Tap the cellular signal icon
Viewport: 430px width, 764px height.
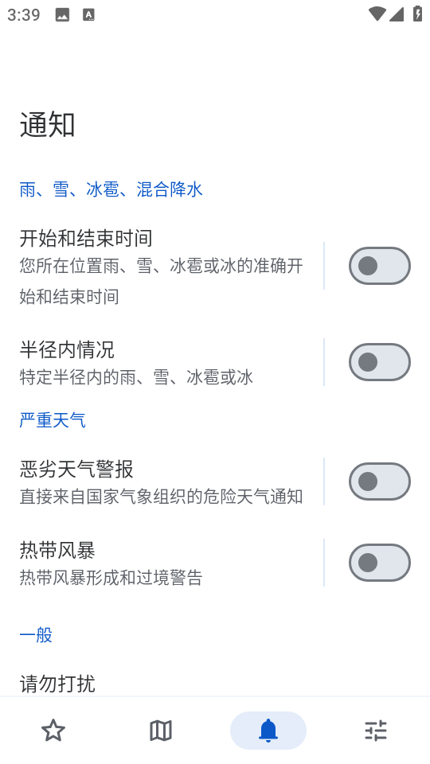(x=397, y=14)
